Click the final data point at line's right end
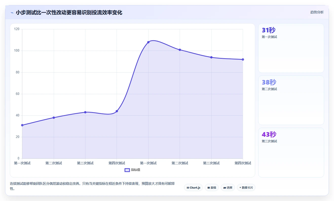Viewport: 334px width, 201px height. click(243, 59)
